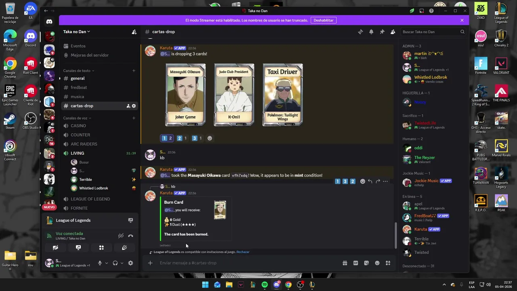517x291 pixels.
Task: Open Discord direct messages home icon
Action: click(x=49, y=21)
